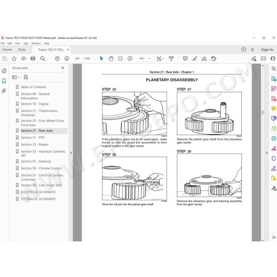
Task: Open Section 41 - Steering bookmark
Action: (x=36, y=161)
